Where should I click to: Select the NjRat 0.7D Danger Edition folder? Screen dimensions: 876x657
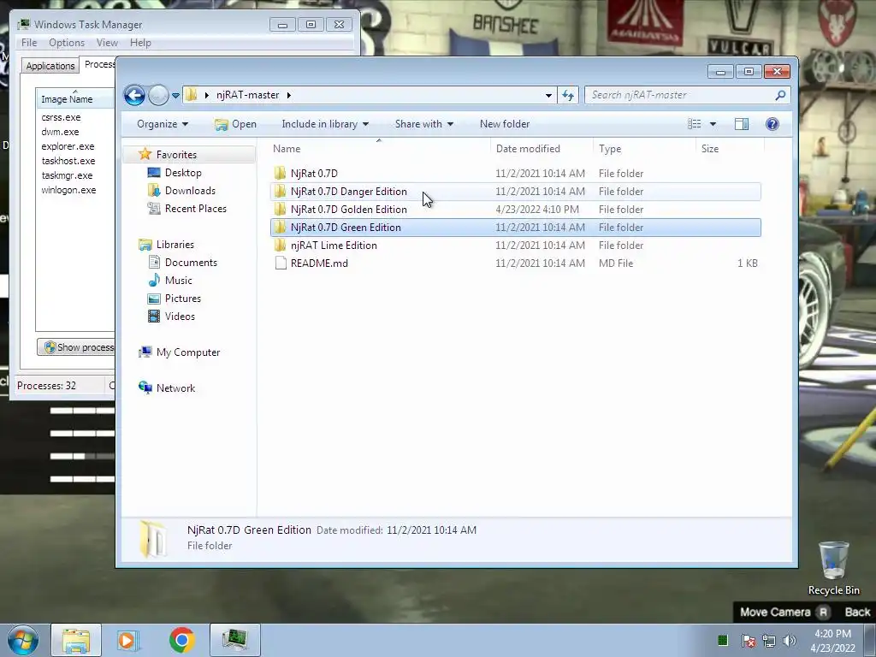coord(515,191)
